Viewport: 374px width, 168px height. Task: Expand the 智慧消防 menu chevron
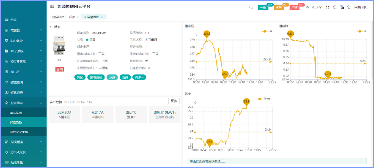pyautogui.click(x=41, y=92)
